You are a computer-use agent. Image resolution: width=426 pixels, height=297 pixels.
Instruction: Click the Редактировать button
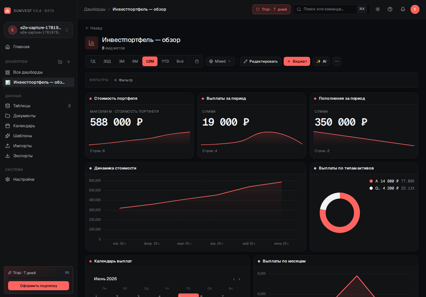pyautogui.click(x=260, y=61)
